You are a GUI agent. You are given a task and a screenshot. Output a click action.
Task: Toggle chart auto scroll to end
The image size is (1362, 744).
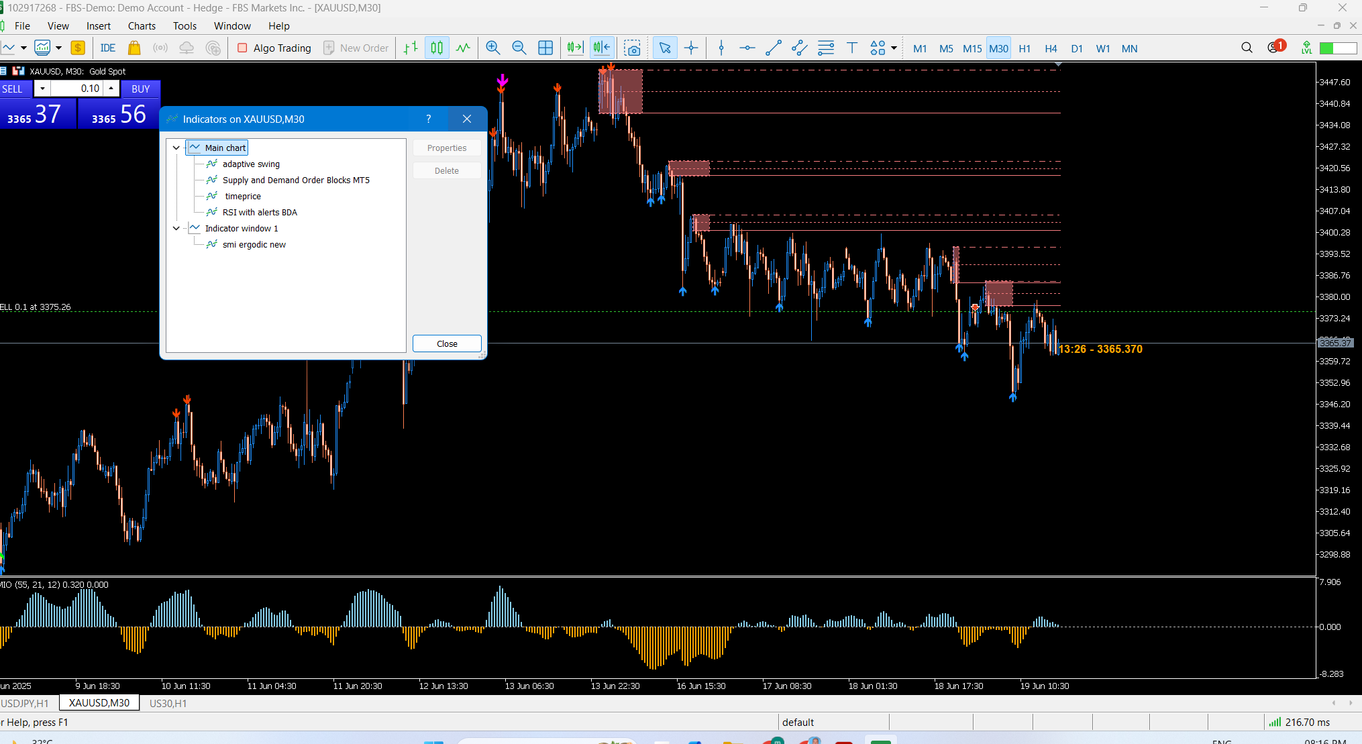click(x=575, y=48)
